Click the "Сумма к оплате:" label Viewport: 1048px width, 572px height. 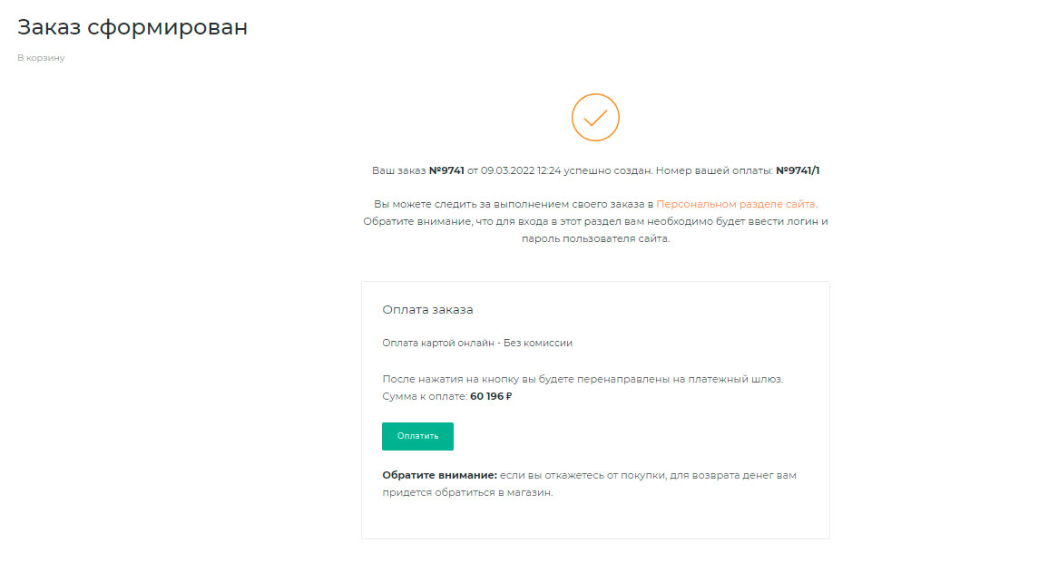click(x=425, y=397)
